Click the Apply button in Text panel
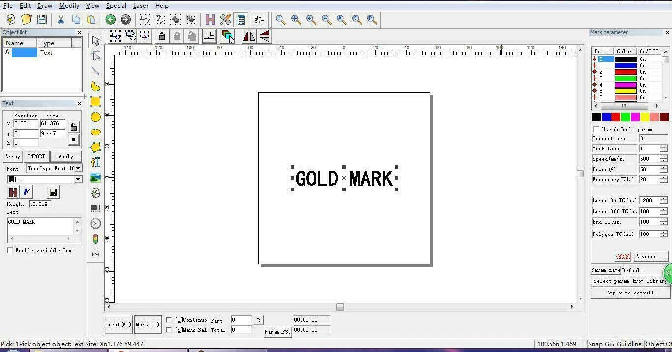672x352 pixels. click(65, 157)
